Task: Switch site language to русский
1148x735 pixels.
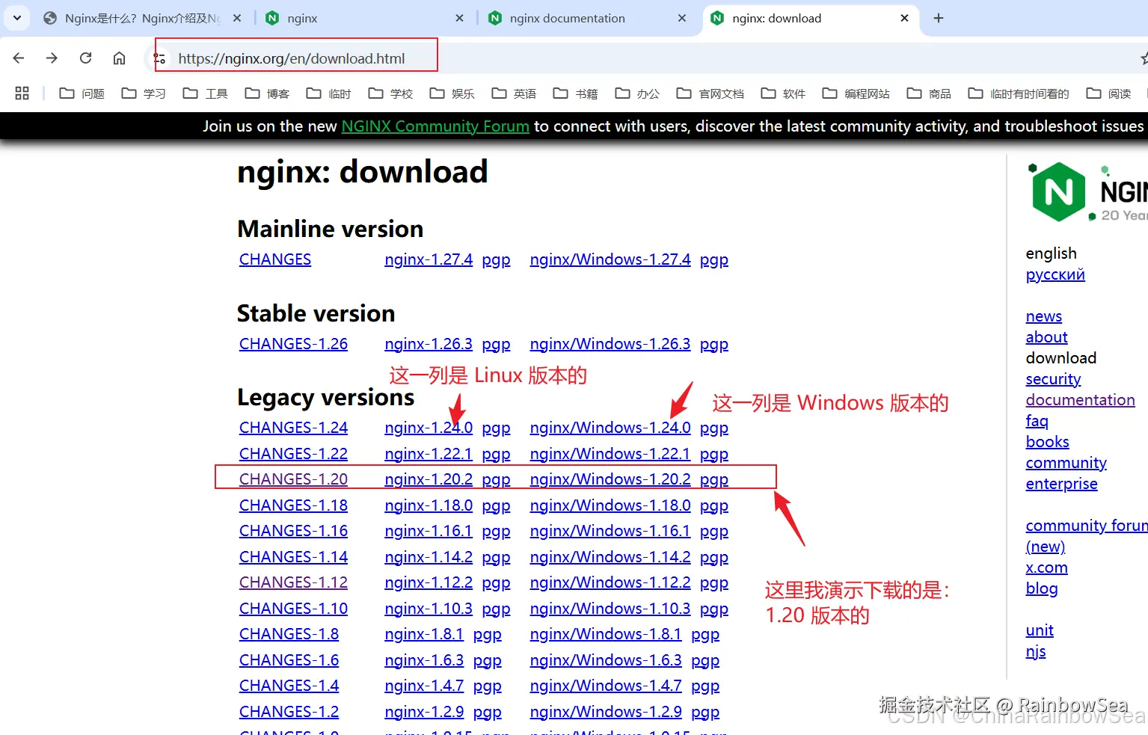Action: click(1055, 274)
